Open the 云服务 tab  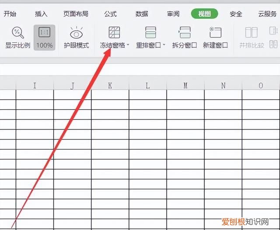[x=267, y=14]
